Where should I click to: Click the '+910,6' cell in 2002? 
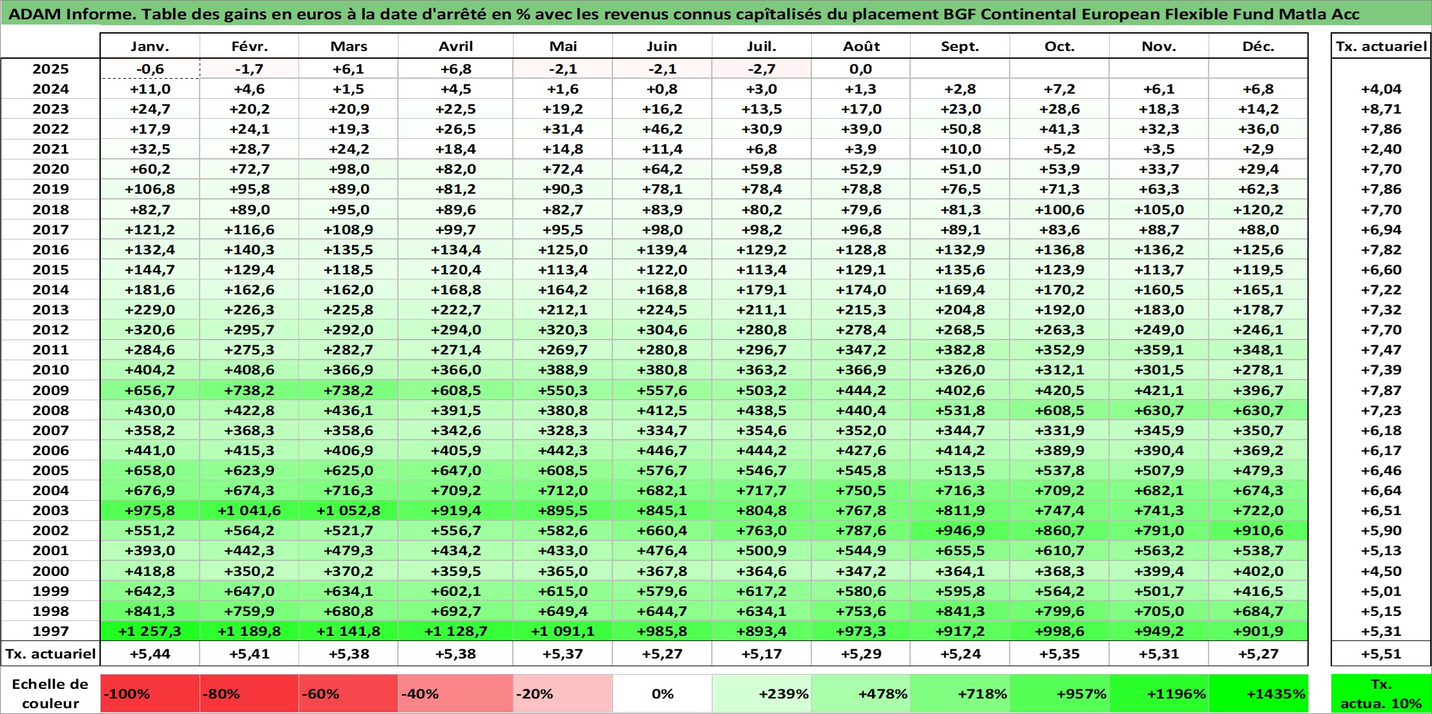pyautogui.click(x=1258, y=531)
